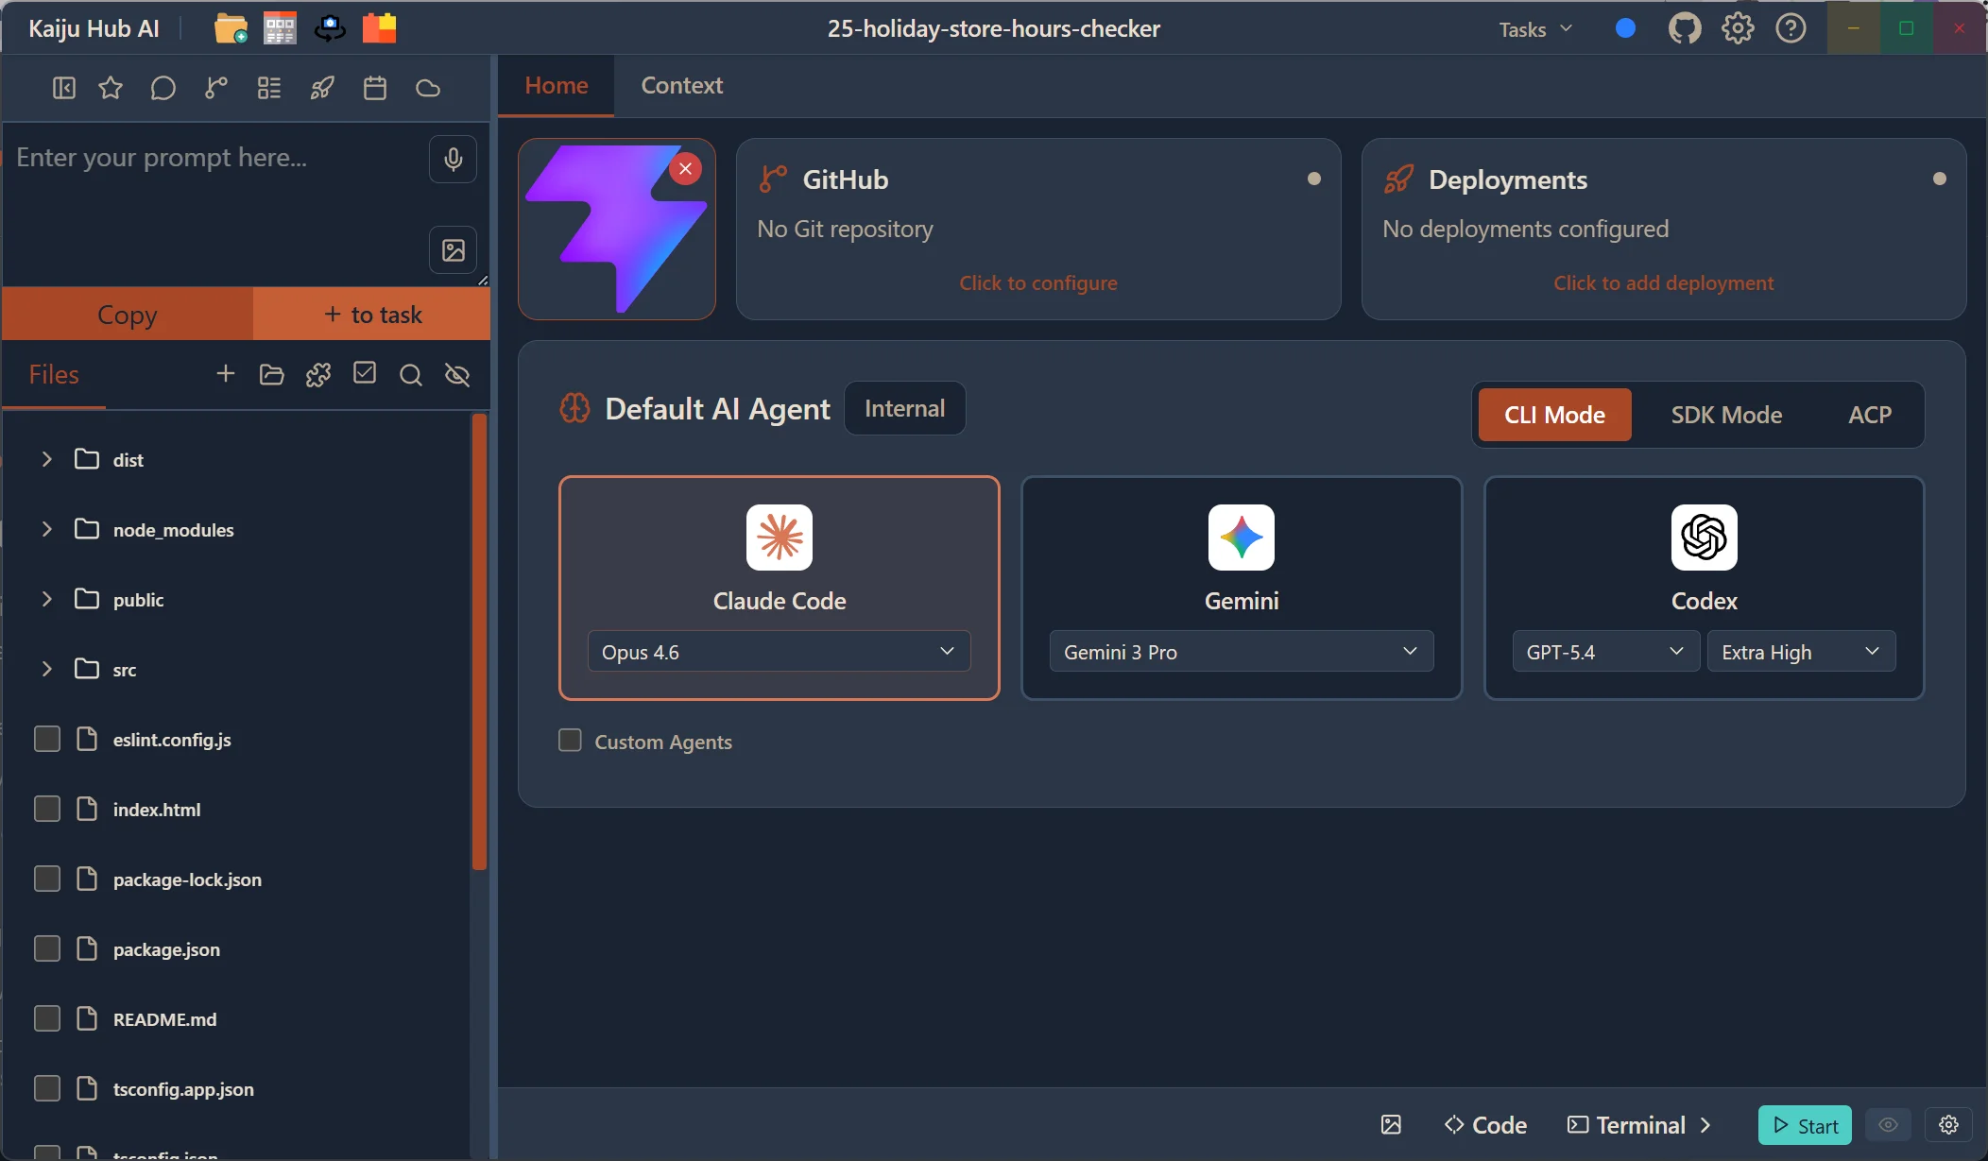Toggle the preview eye icon near Start
Screen dimensions: 1988x1161
click(1888, 1125)
